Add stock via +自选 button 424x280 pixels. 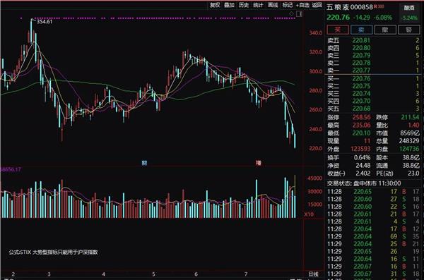[302, 5]
